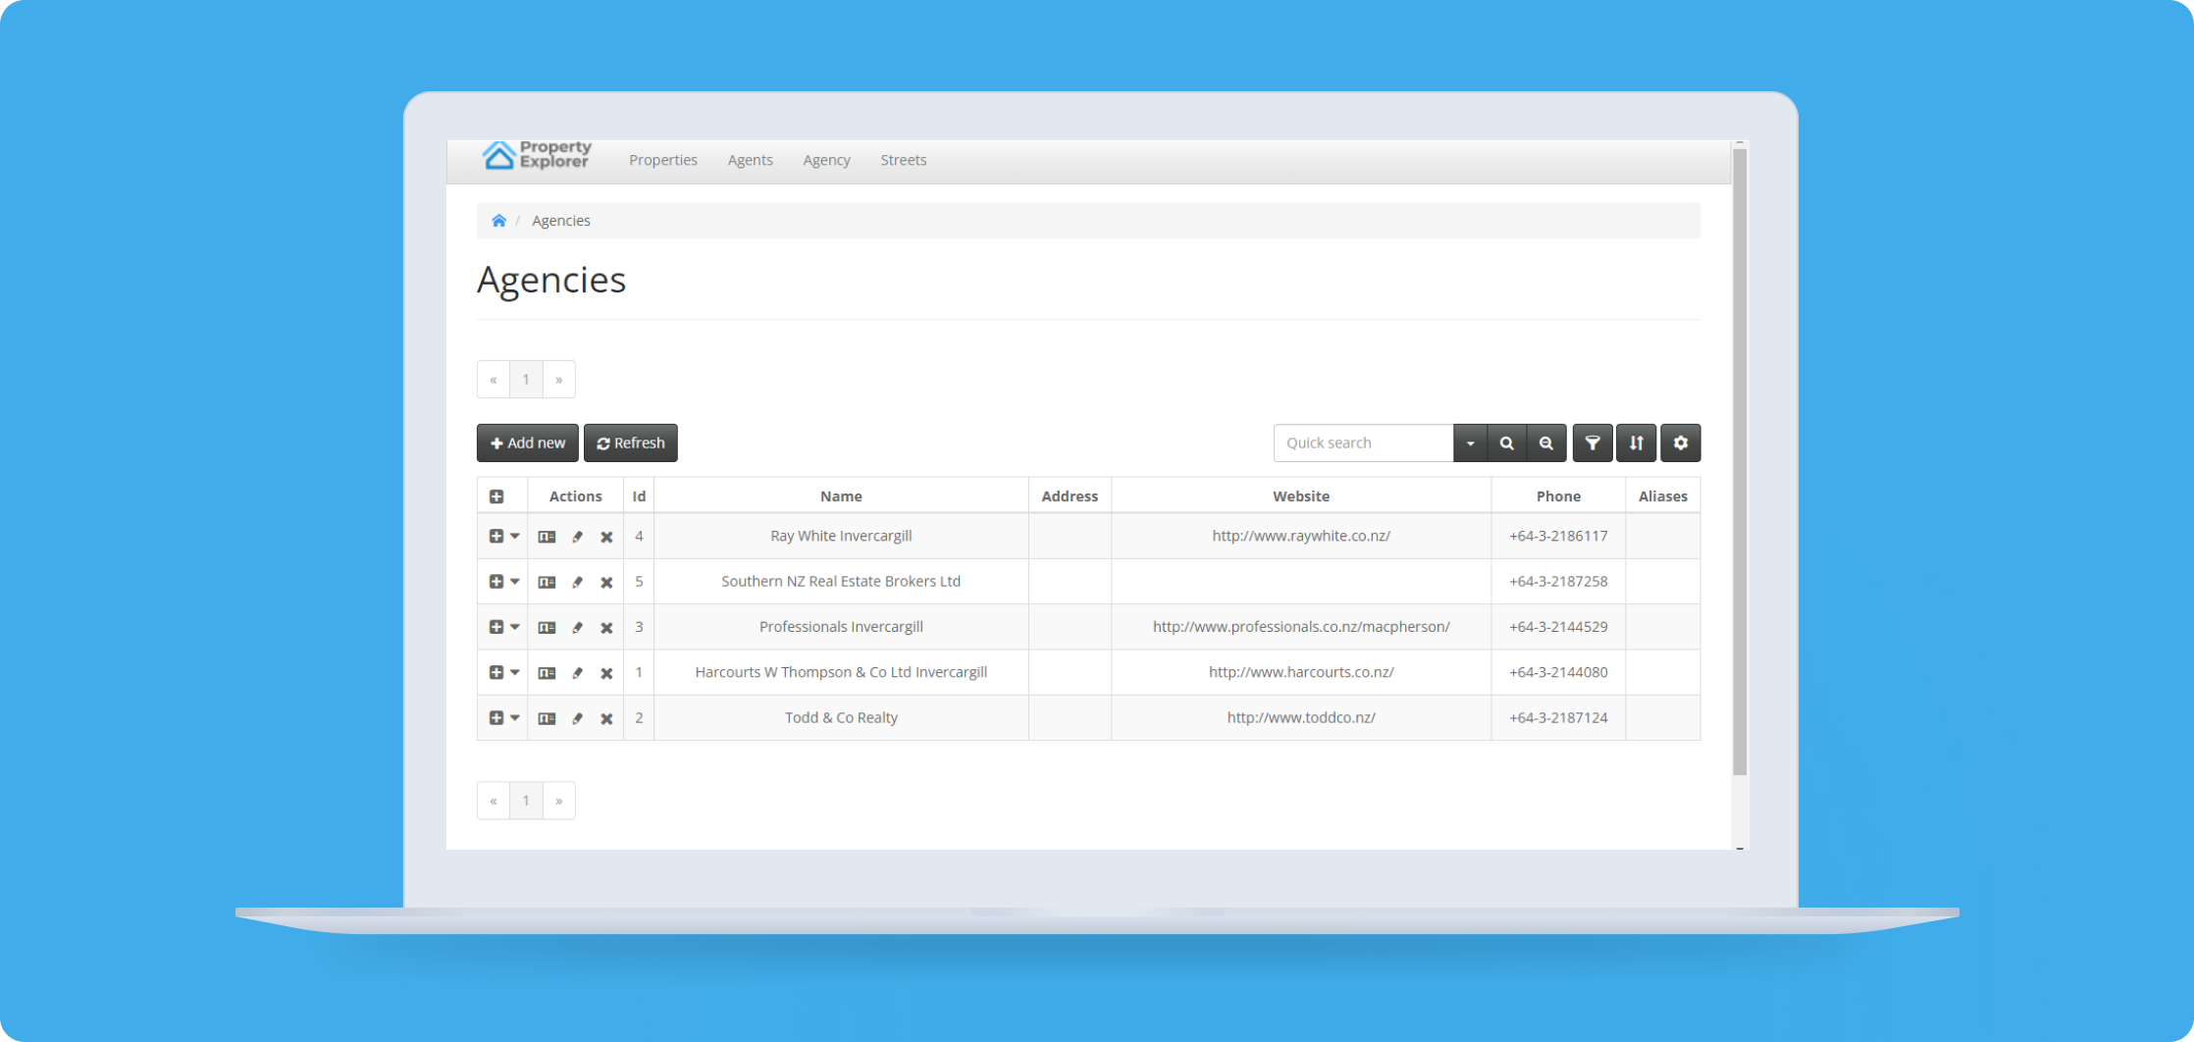Image resolution: width=2194 pixels, height=1042 pixels.
Task: Edit Southern NZ Real Estate Brokers Ltd
Action: coord(578,582)
